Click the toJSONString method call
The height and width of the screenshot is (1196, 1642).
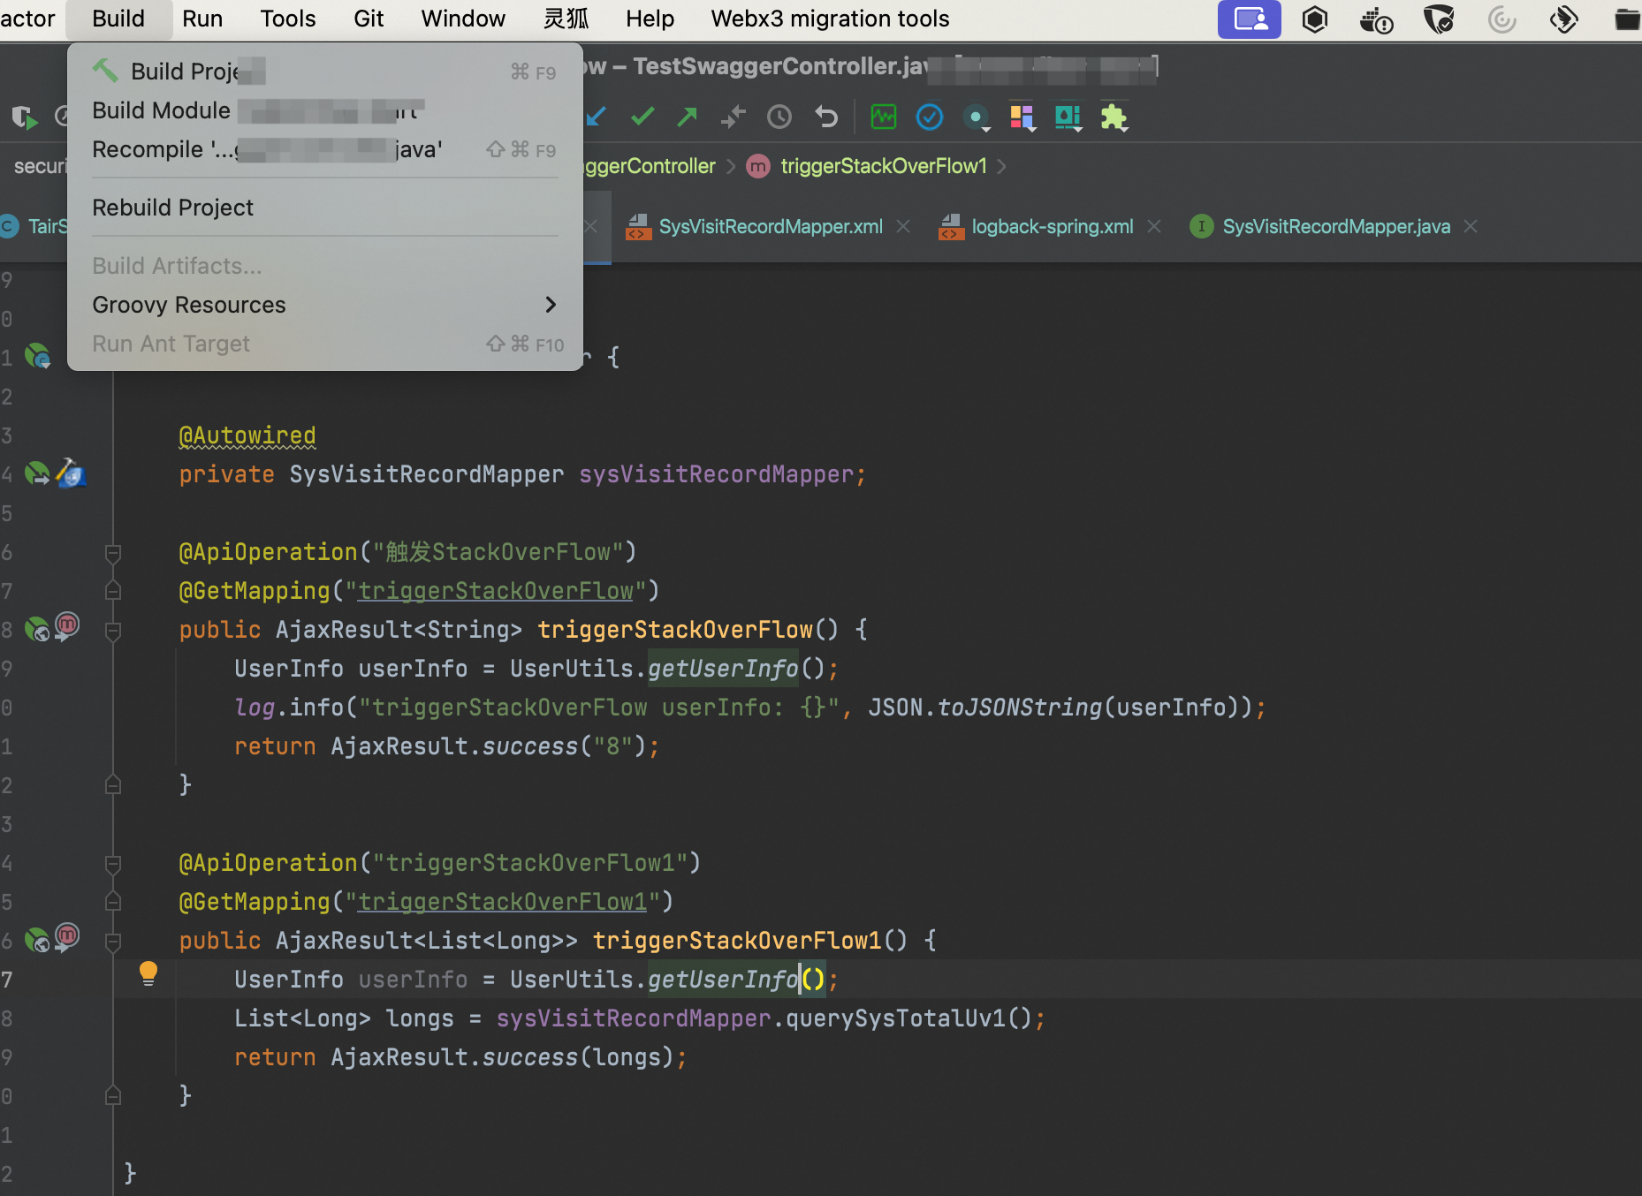1019,708
